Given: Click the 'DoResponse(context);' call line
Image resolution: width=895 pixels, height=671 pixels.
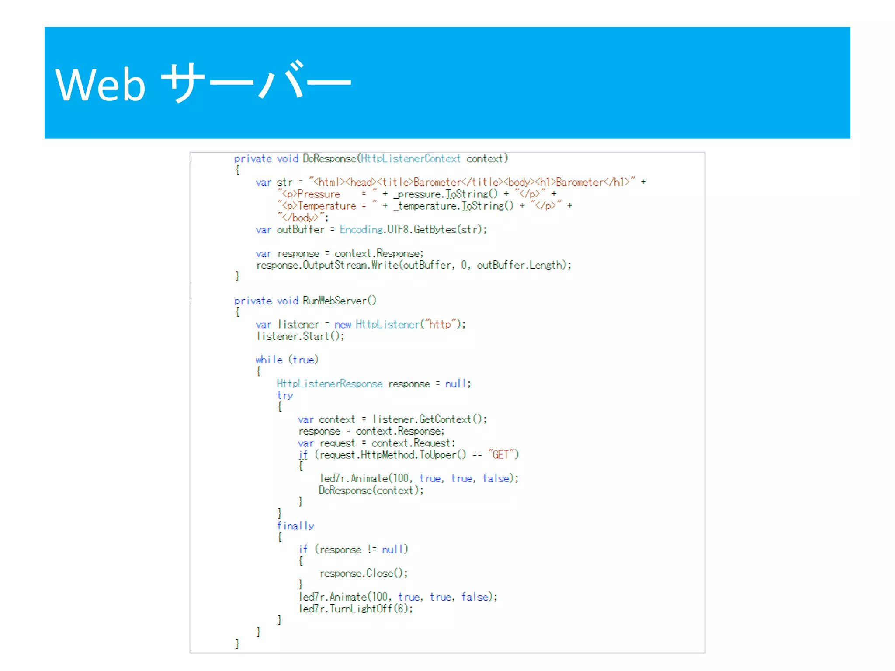Looking at the screenshot, I should pos(371,490).
